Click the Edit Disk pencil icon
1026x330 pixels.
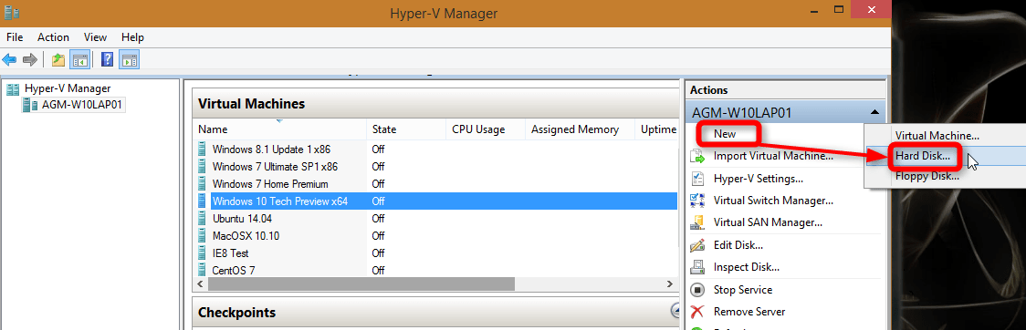click(x=697, y=245)
